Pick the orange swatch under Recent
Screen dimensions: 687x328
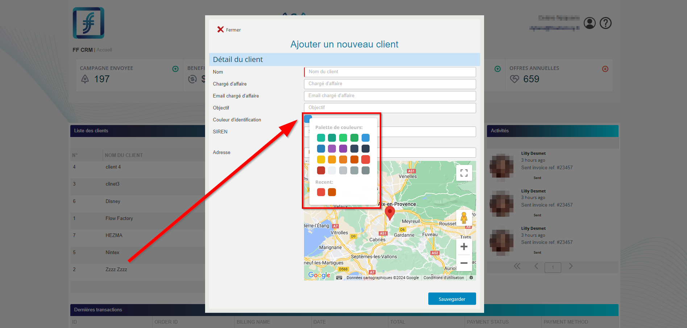(332, 192)
